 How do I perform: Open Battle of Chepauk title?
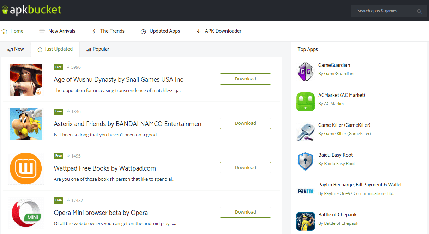(x=338, y=215)
